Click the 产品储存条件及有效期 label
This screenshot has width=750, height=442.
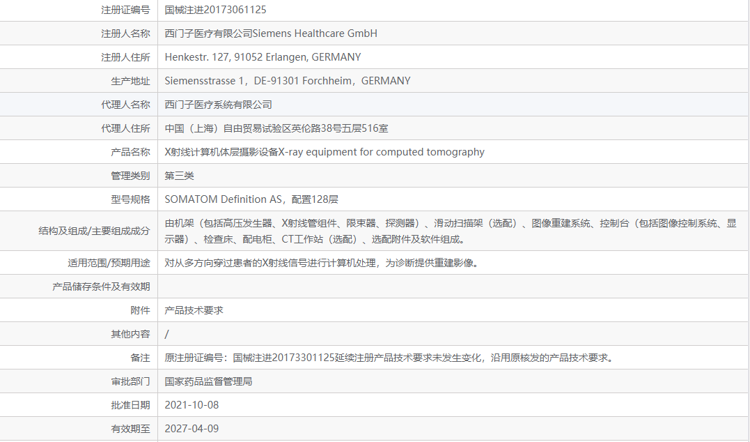101,287
